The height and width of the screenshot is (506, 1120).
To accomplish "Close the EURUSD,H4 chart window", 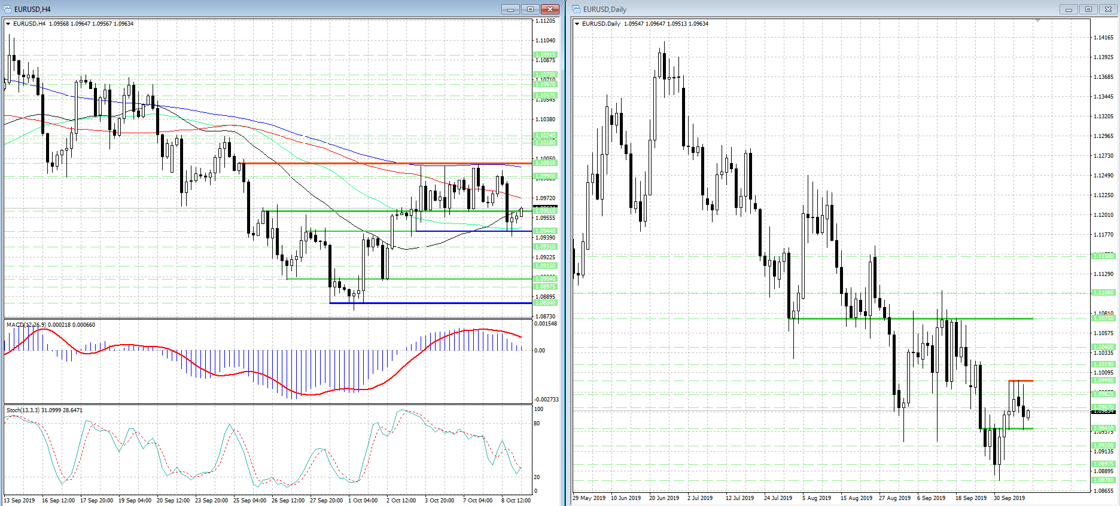I will pos(550,9).
